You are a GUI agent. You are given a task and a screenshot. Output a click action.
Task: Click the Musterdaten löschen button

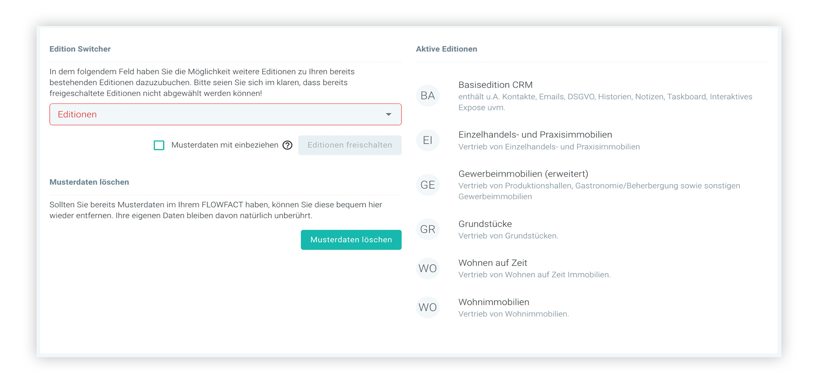coord(351,240)
